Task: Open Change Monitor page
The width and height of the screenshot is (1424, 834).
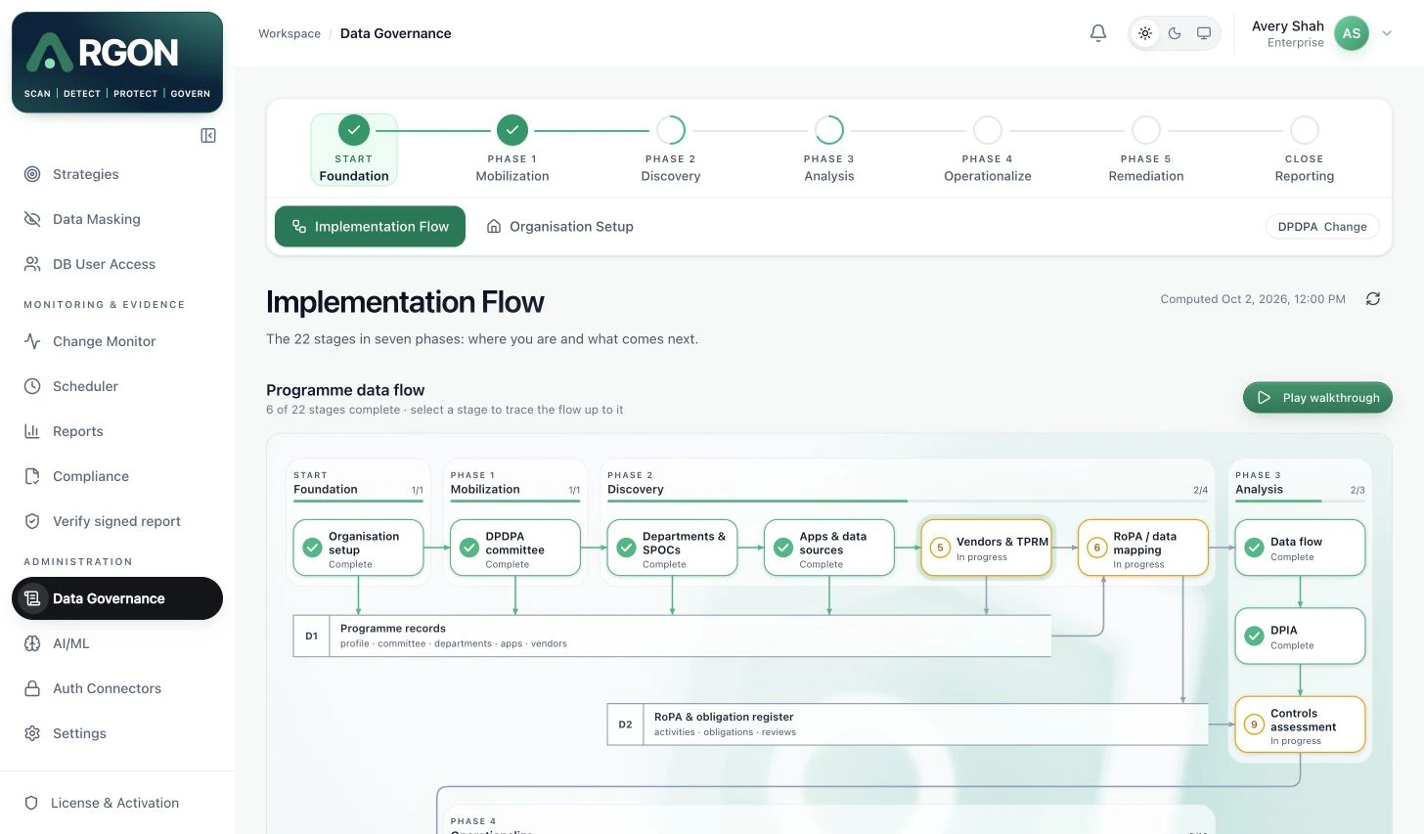Action: pyautogui.click(x=117, y=341)
